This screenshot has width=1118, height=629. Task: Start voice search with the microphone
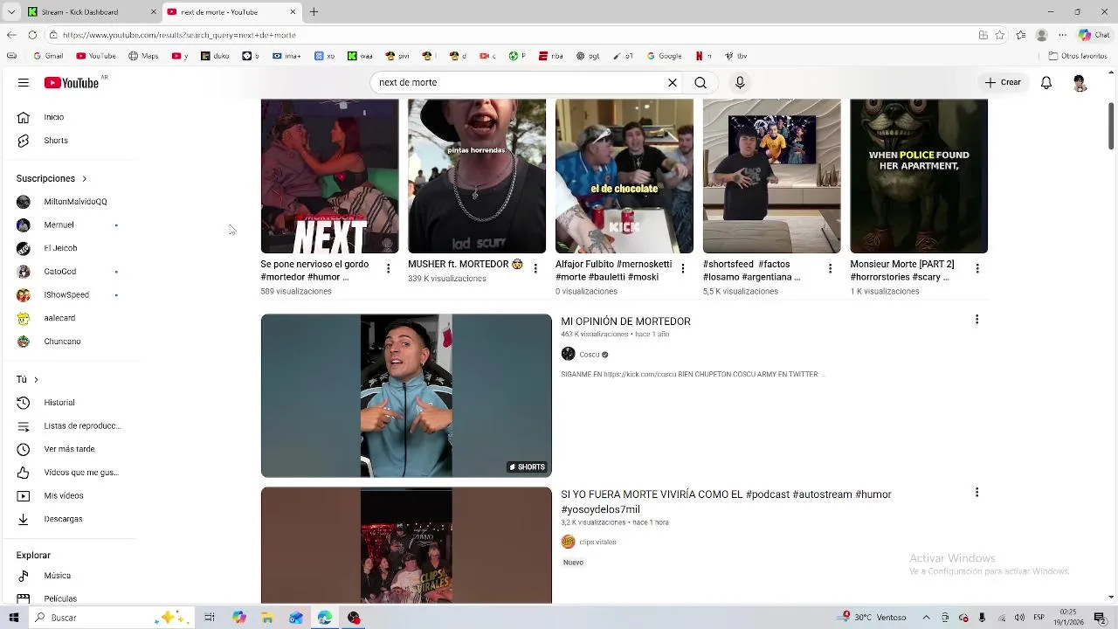[740, 82]
